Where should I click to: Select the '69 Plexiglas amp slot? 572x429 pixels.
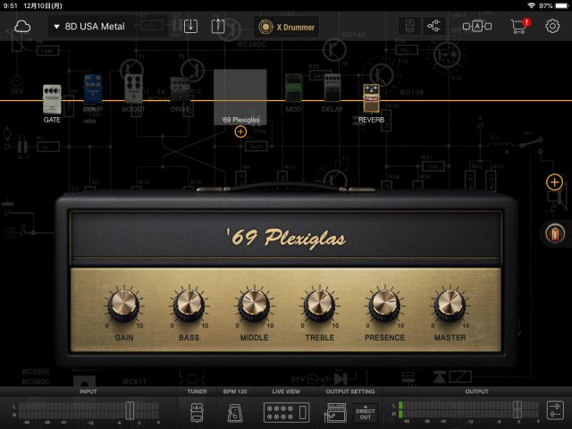[x=240, y=97]
